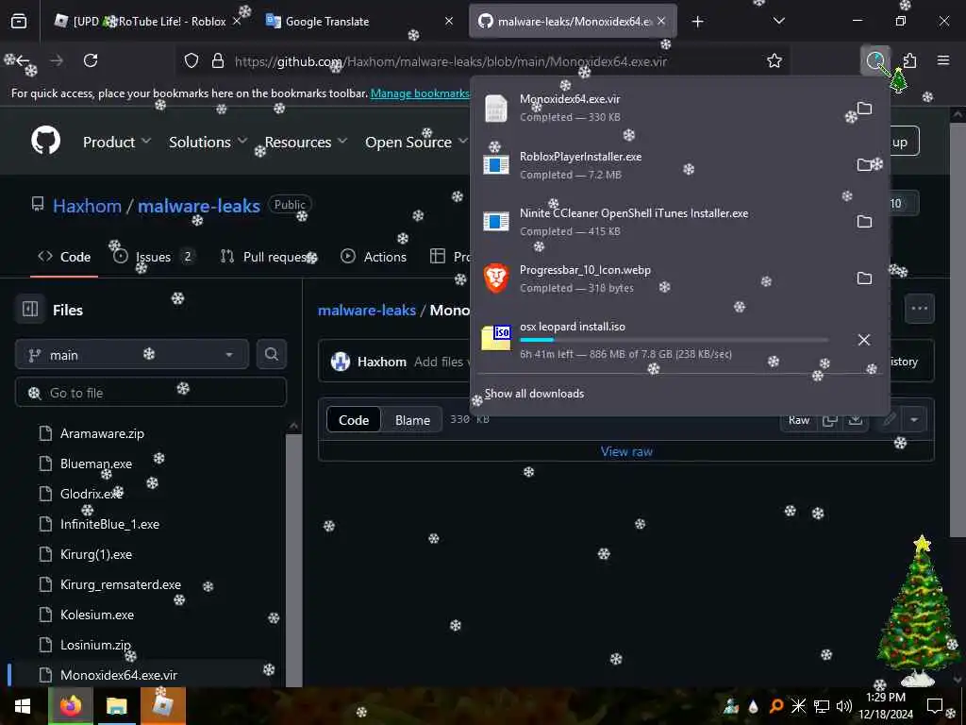Select Monoxidex64.exe.vir in file tree

(118, 674)
